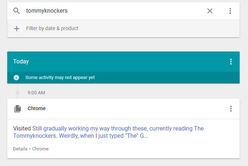Click the info icon in the teal banner
Screen dimensions: 248x166
pyautogui.click(x=16, y=78)
